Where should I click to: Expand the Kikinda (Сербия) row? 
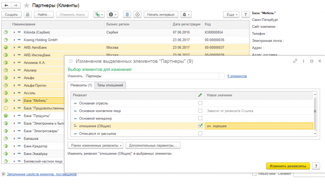click(14, 32)
